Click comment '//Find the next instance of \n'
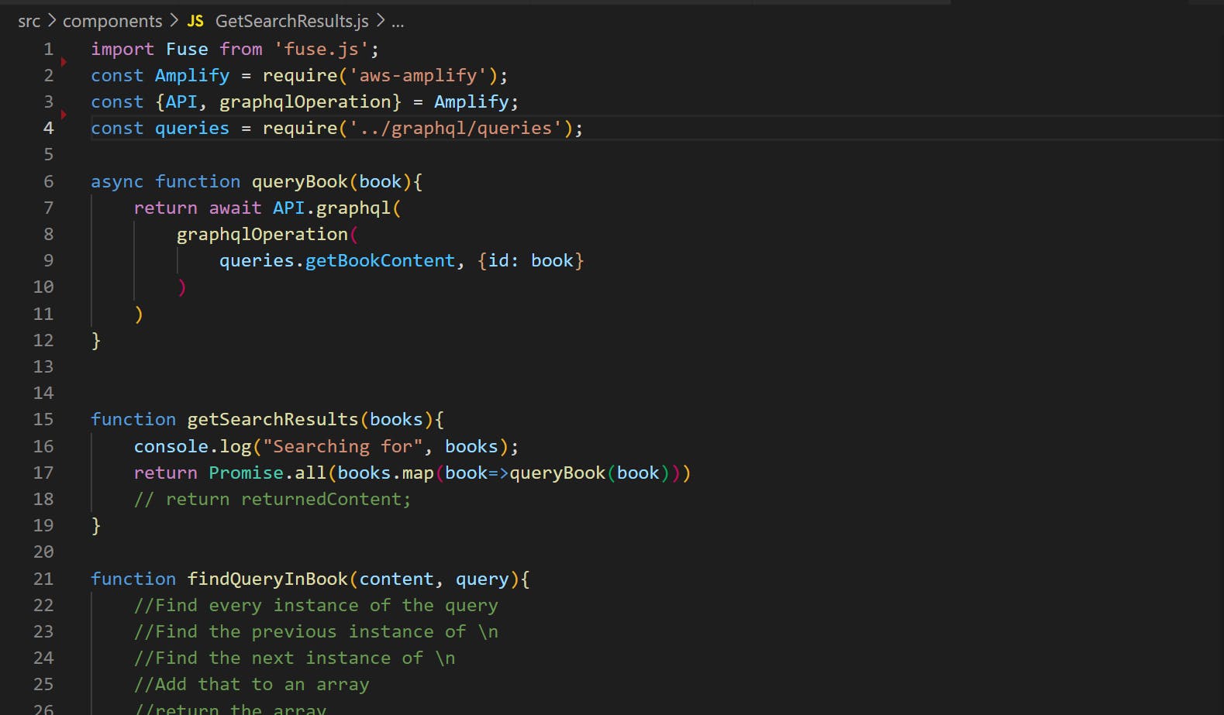 coord(295,658)
